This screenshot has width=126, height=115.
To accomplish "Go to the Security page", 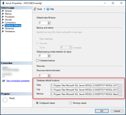I will 8,20.
